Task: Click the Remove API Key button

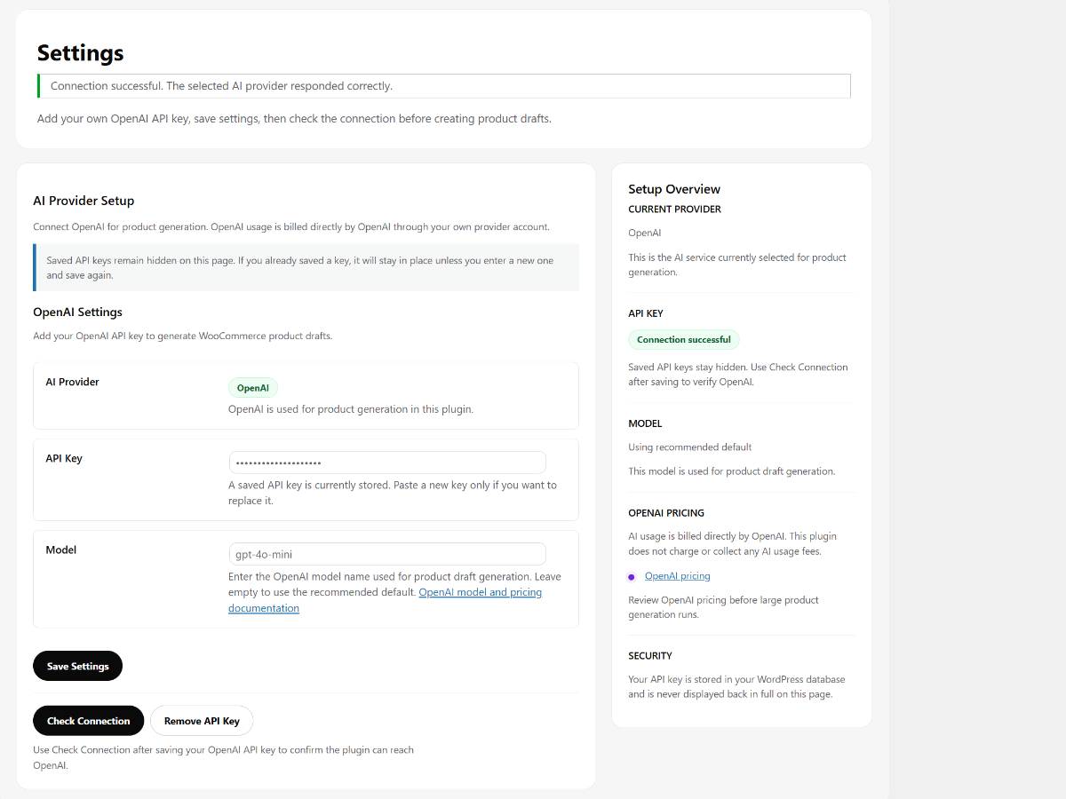Action: click(x=202, y=721)
